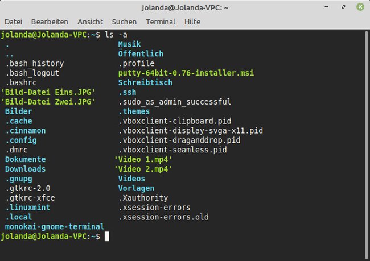Open the Datei menu

[x=14, y=22]
